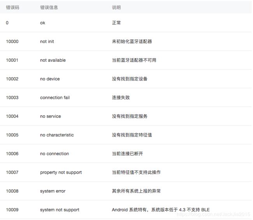Select error code 10009
Viewport: 253px width, 220px height.
click(x=12, y=210)
